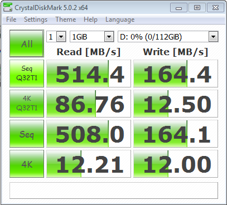Click the CrystalDiskMark app icon in title bar
227x205 pixels.
7,7
